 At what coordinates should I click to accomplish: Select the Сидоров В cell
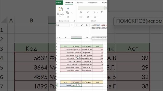tap(87, 55)
